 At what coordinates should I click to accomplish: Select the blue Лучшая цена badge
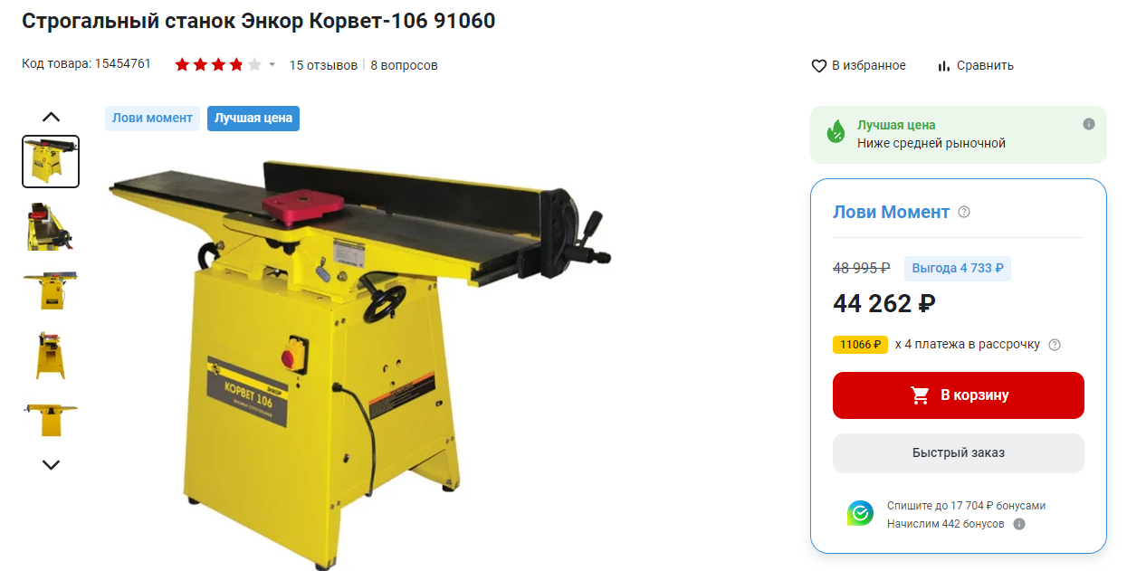pyautogui.click(x=253, y=119)
